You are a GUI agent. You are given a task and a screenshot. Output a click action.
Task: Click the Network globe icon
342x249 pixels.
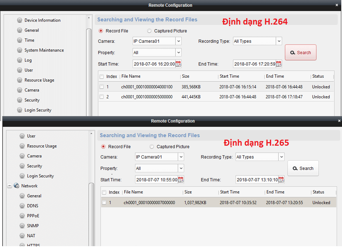click(x=16, y=186)
